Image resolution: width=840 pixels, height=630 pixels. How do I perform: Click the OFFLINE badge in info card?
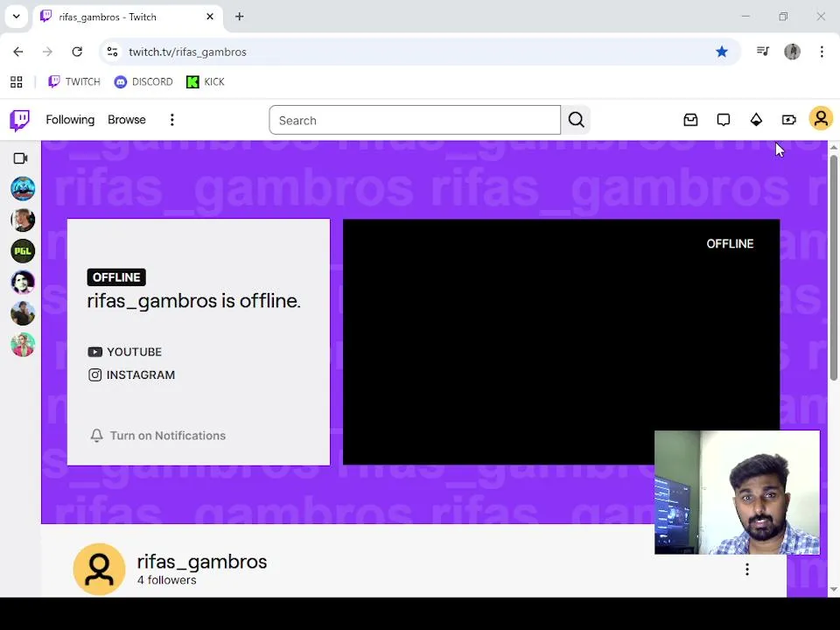[116, 277]
